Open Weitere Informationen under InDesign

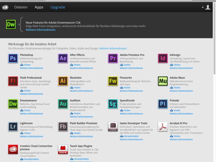[181, 68]
